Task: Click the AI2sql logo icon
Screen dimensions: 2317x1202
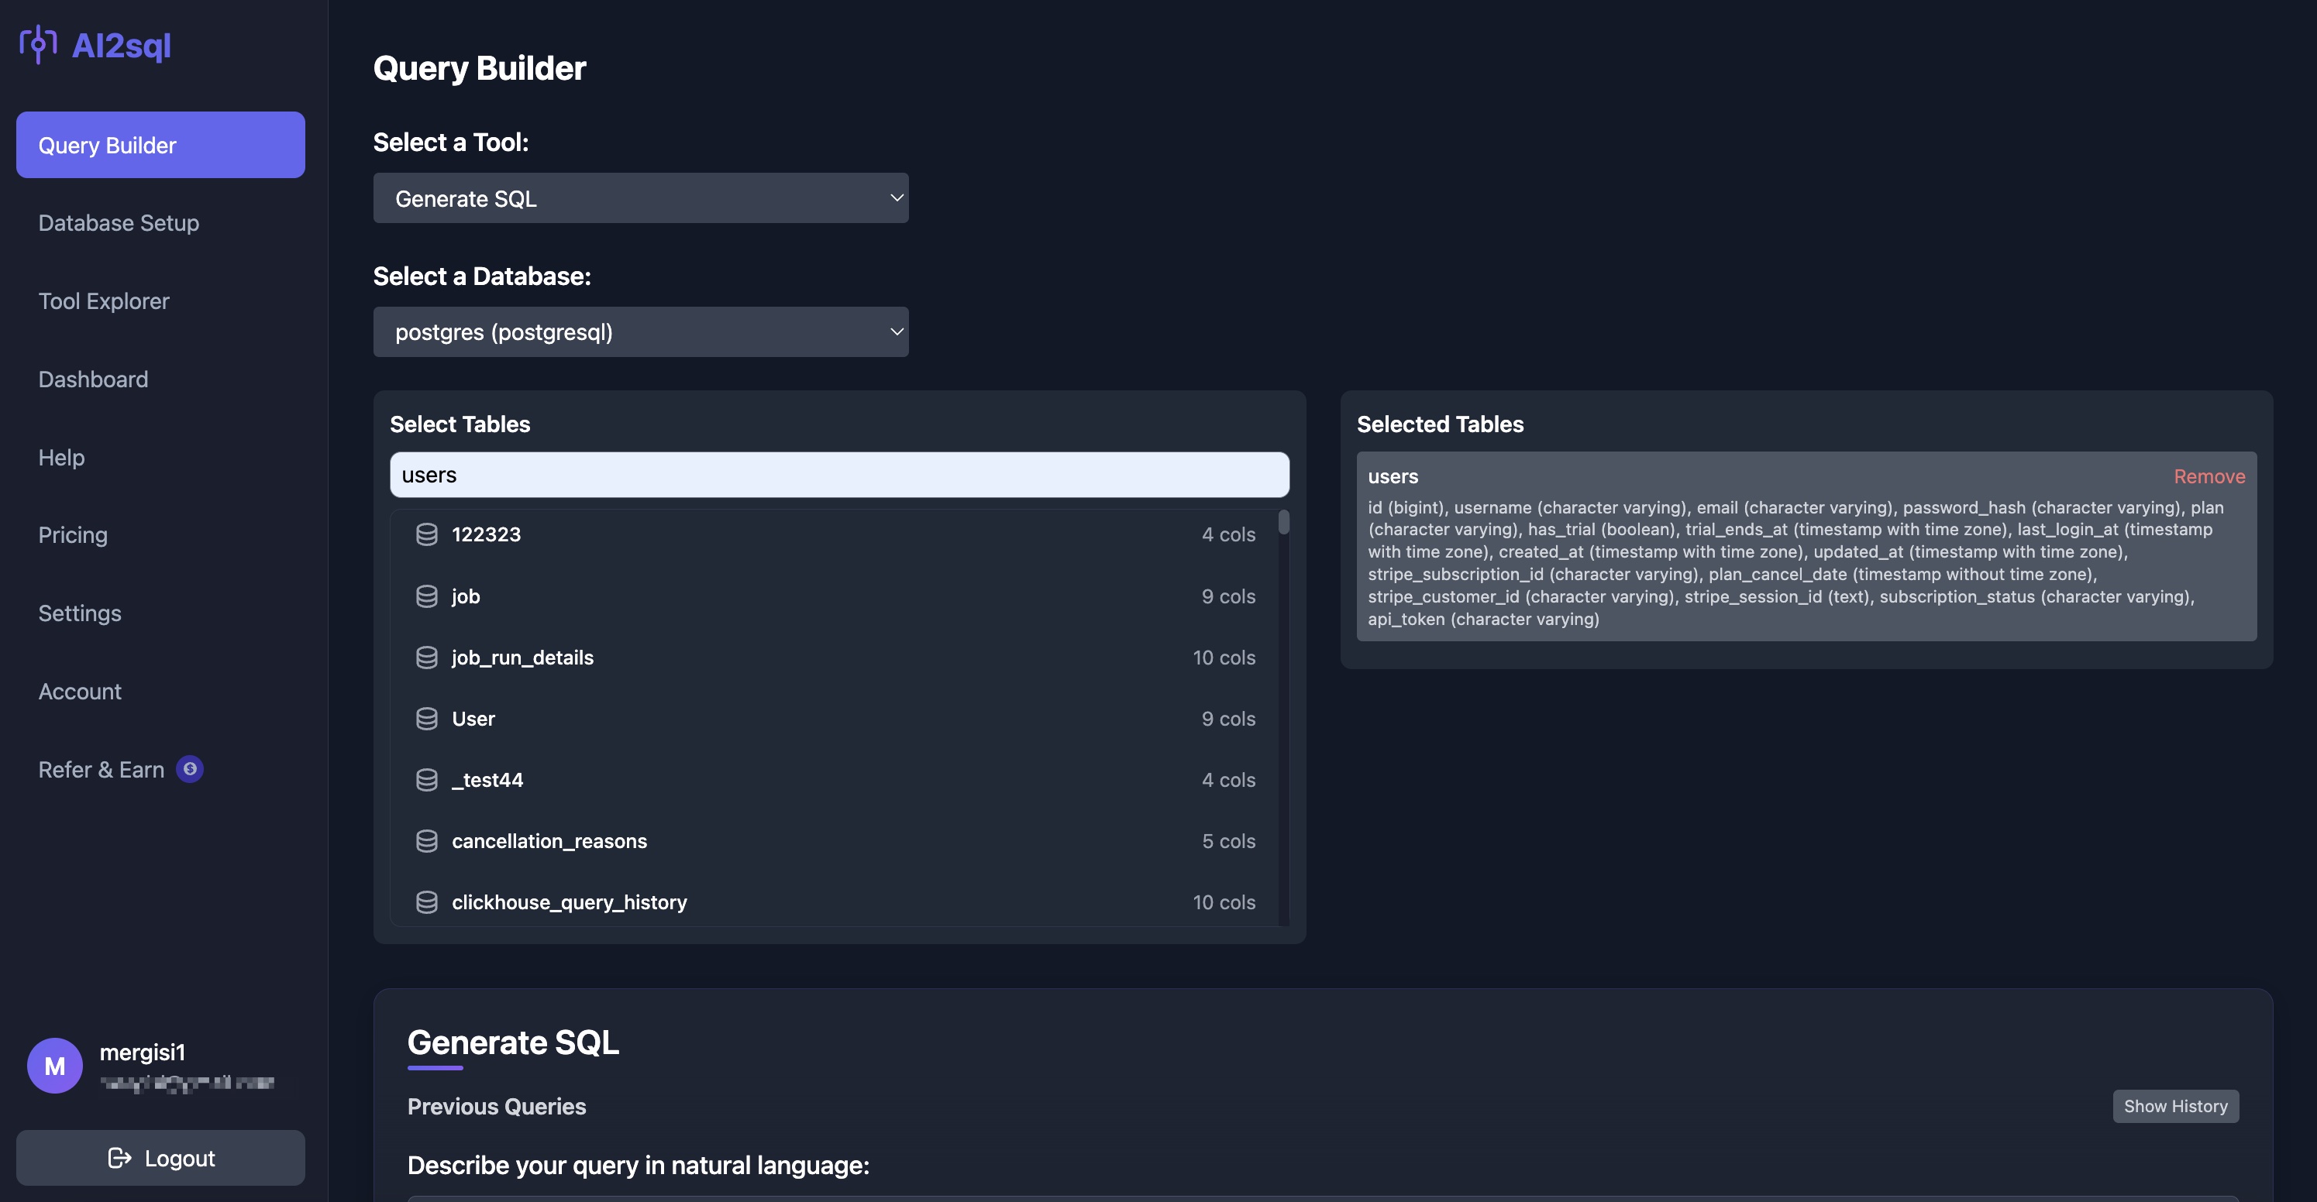Action: click(x=38, y=45)
